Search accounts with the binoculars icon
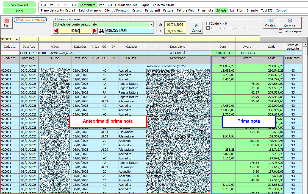Image resolution: width=308 pixels, height=194 pixels. 101,31
